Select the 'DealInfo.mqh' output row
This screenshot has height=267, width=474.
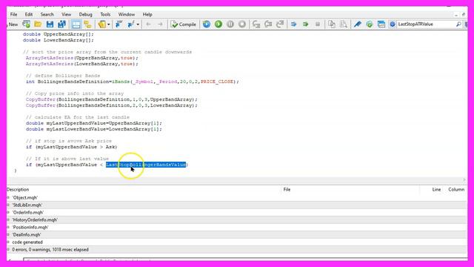(237, 234)
